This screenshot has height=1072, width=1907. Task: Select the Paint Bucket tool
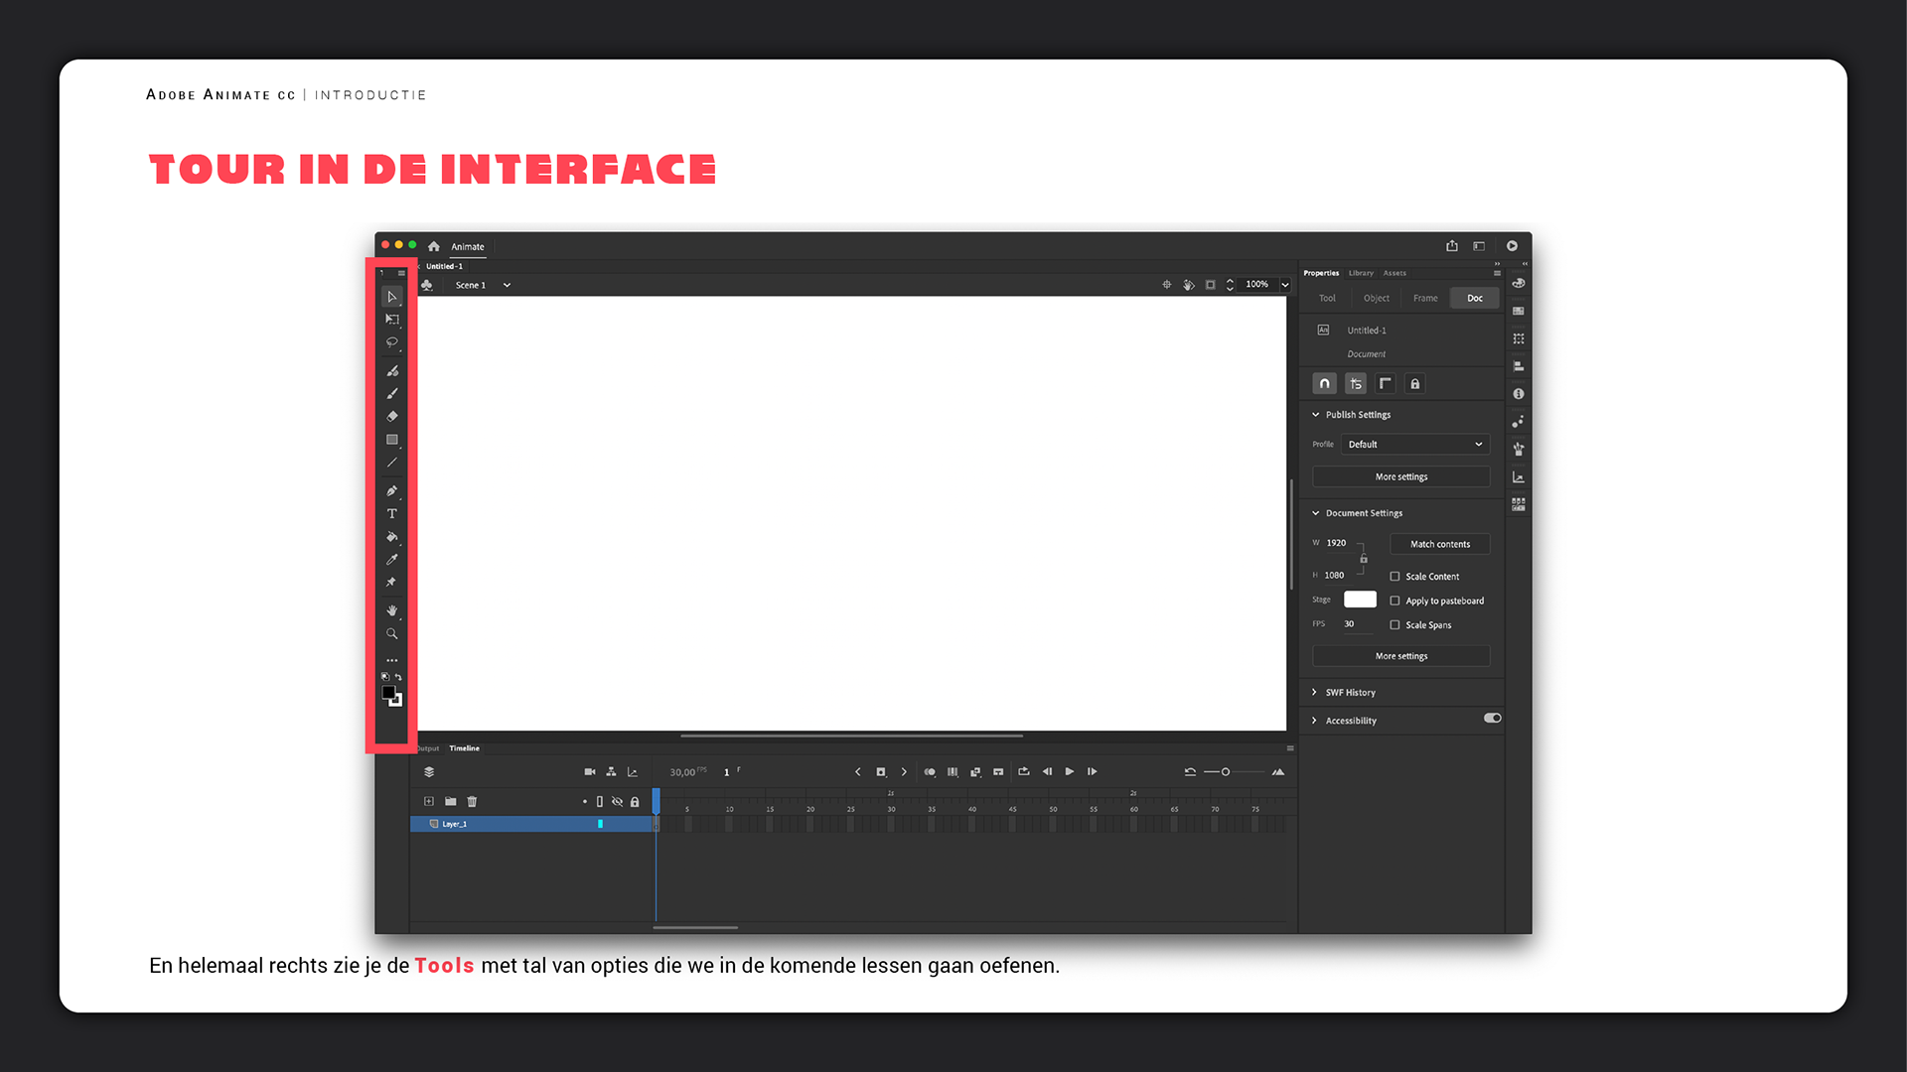point(391,537)
